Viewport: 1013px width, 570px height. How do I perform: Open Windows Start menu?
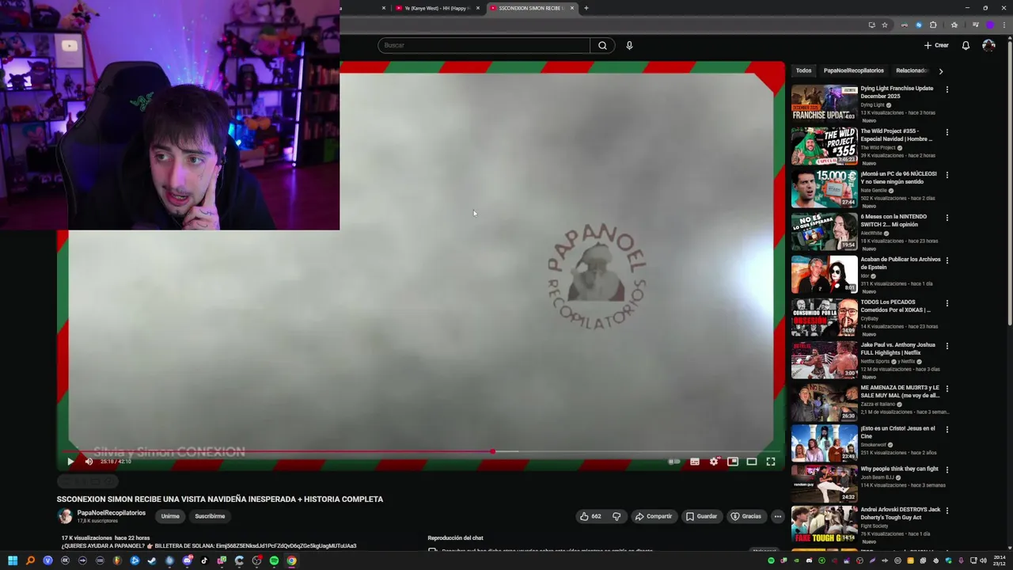point(13,560)
